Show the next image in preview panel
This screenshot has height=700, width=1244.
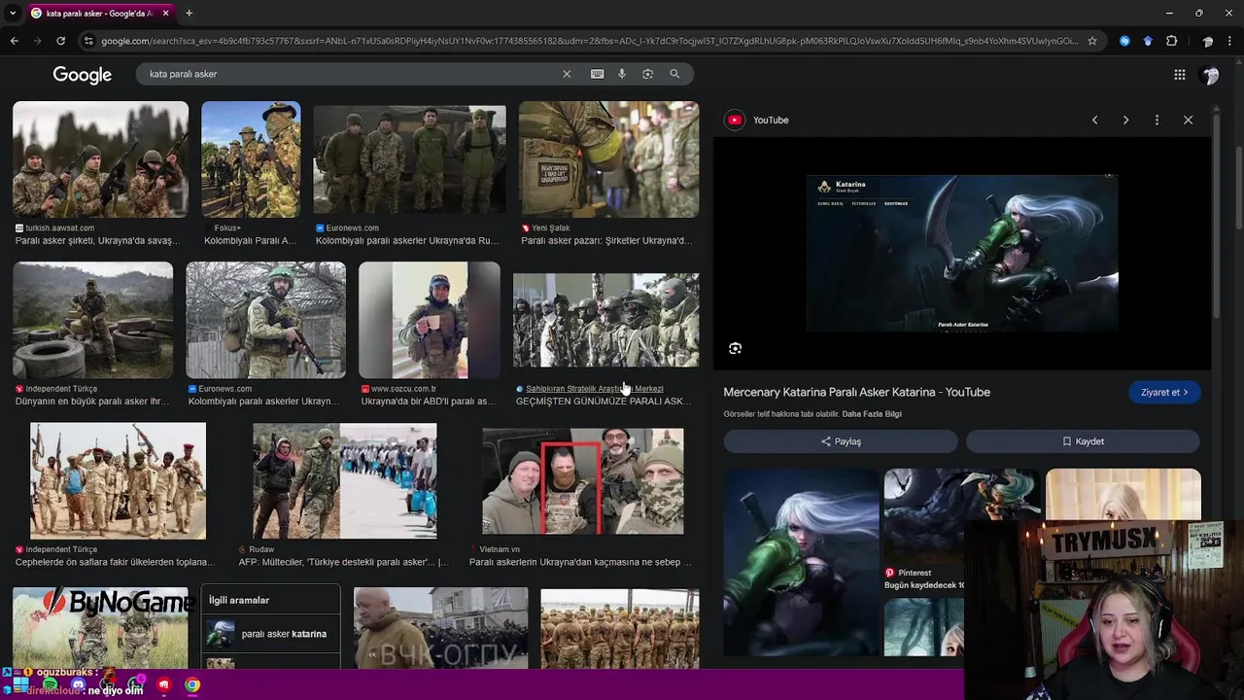(x=1125, y=120)
